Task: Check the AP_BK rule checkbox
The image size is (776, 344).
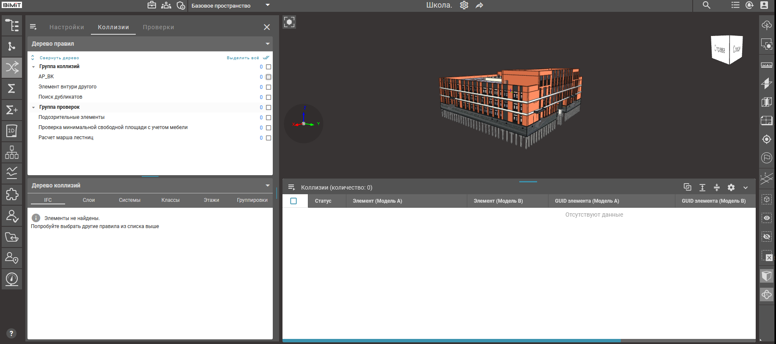Action: click(x=269, y=77)
